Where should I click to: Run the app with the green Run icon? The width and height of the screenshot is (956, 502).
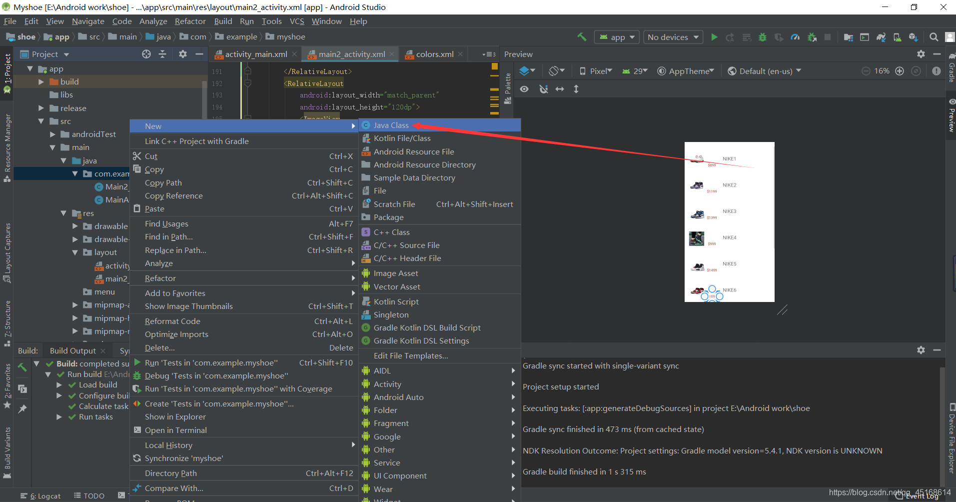pyautogui.click(x=714, y=37)
